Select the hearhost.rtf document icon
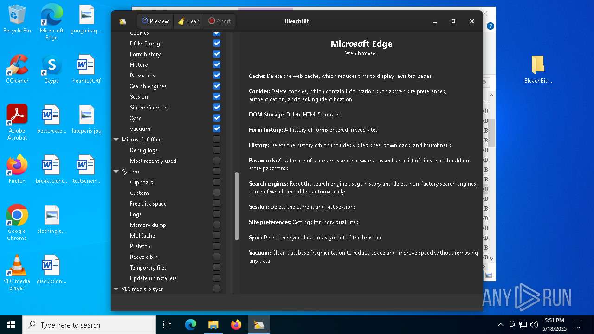Screen dimensions: 594x334 (86, 69)
